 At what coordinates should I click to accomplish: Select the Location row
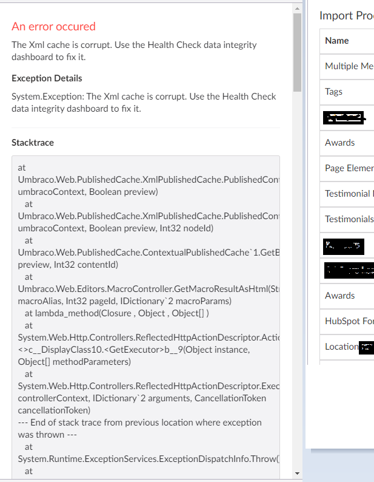tap(347, 347)
